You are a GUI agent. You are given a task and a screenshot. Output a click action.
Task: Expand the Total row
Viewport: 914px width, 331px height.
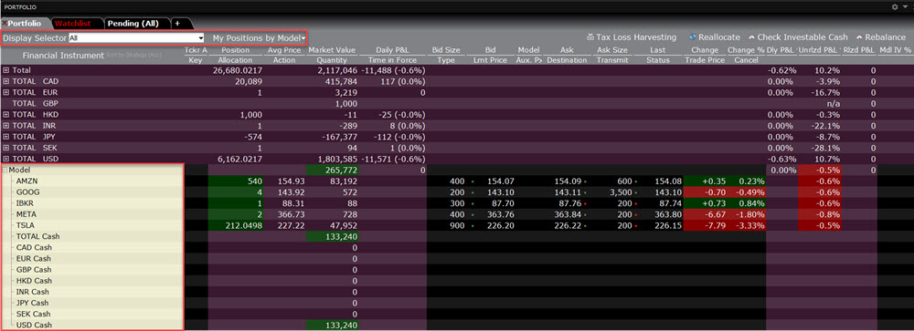(x=6, y=70)
